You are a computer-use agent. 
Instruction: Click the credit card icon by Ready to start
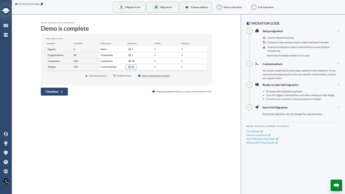(x=257, y=85)
